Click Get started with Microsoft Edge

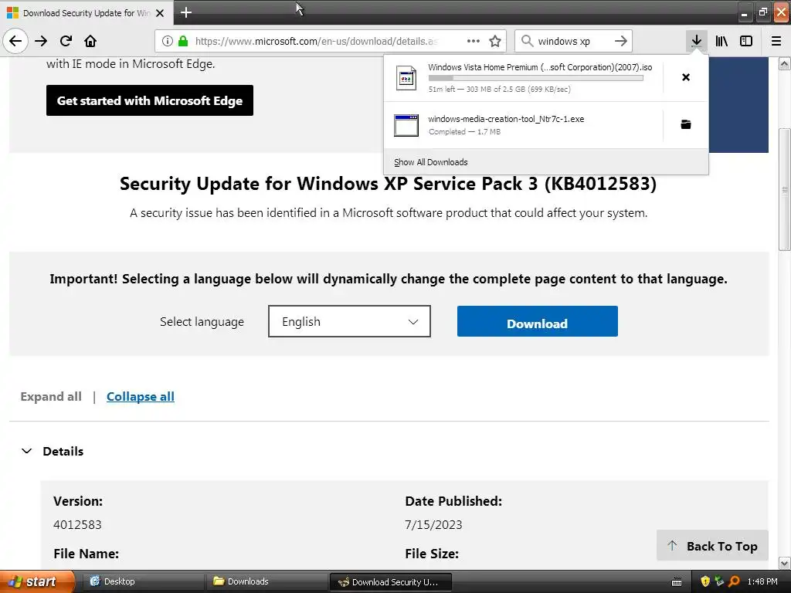click(x=150, y=100)
